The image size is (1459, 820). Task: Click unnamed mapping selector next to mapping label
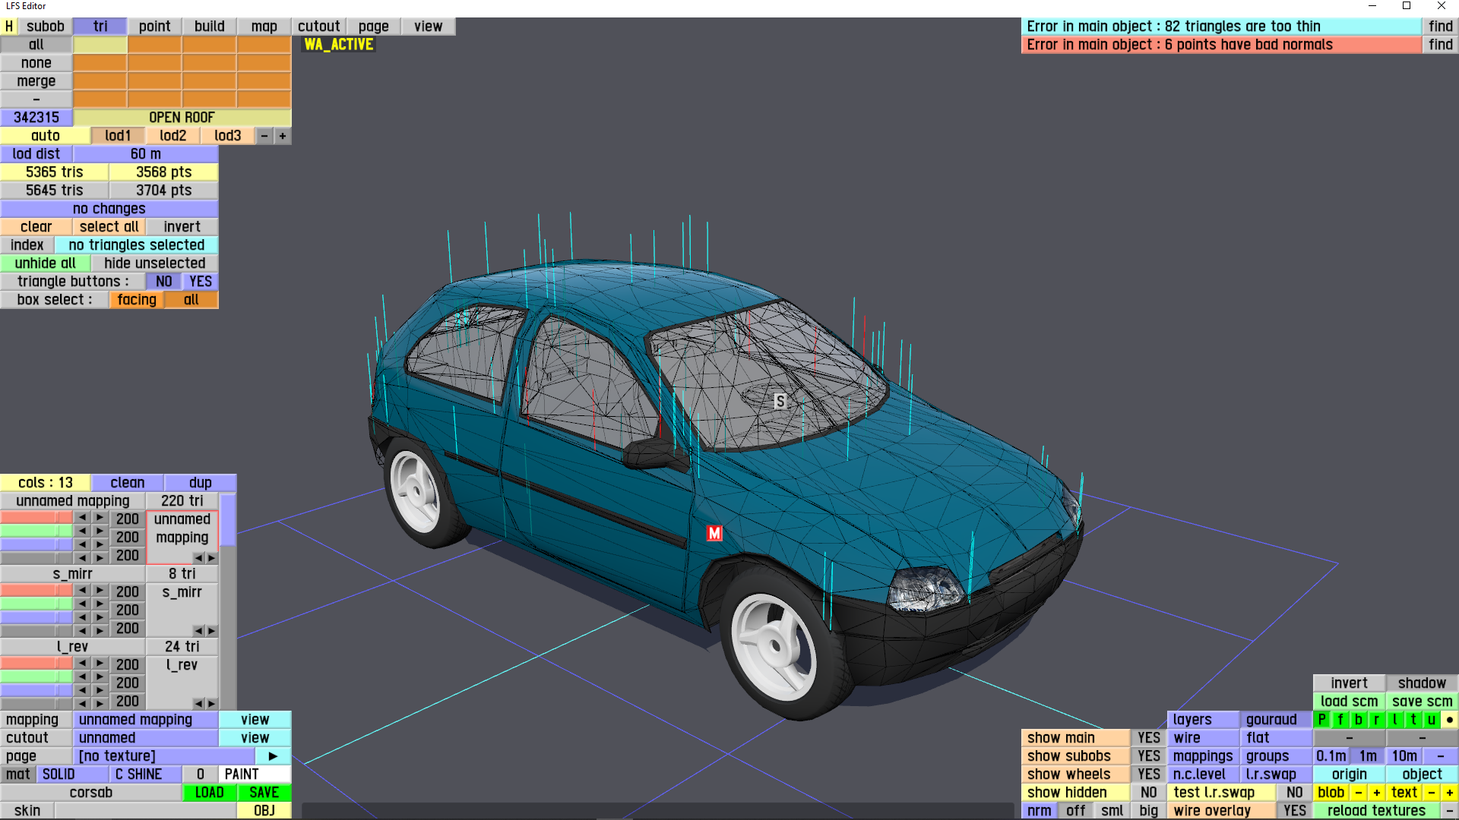click(x=145, y=720)
